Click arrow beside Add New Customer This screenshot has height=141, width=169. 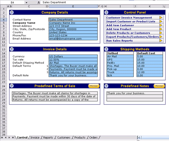[161, 25]
